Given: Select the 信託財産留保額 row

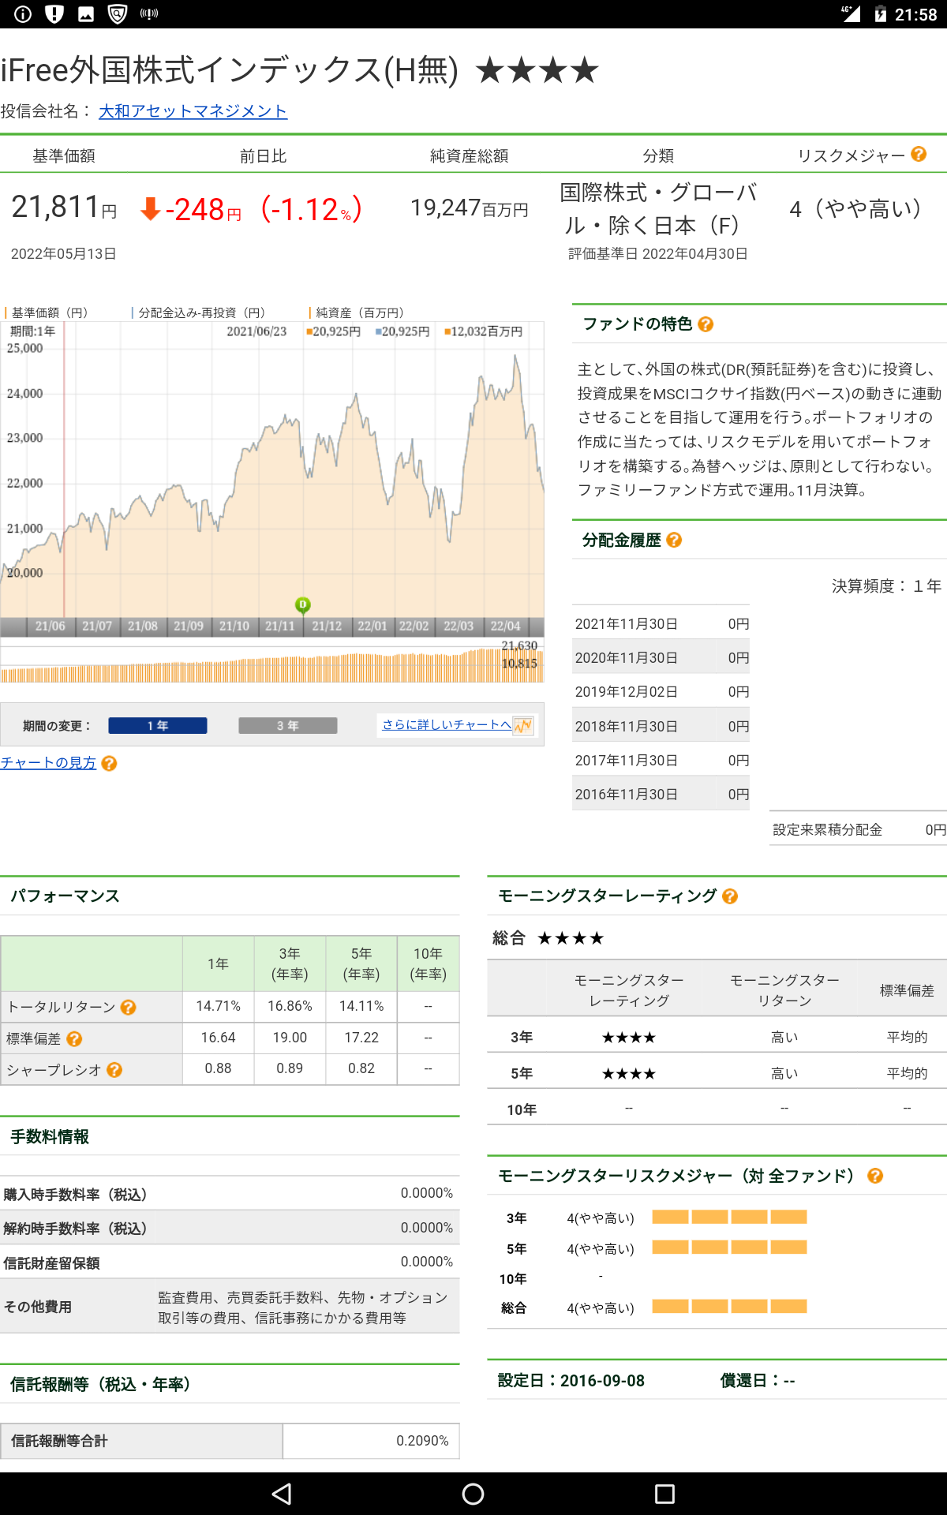Looking at the screenshot, I should [230, 1262].
